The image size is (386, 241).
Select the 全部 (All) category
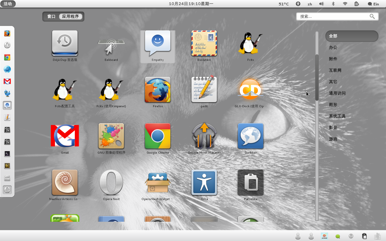[352, 36]
